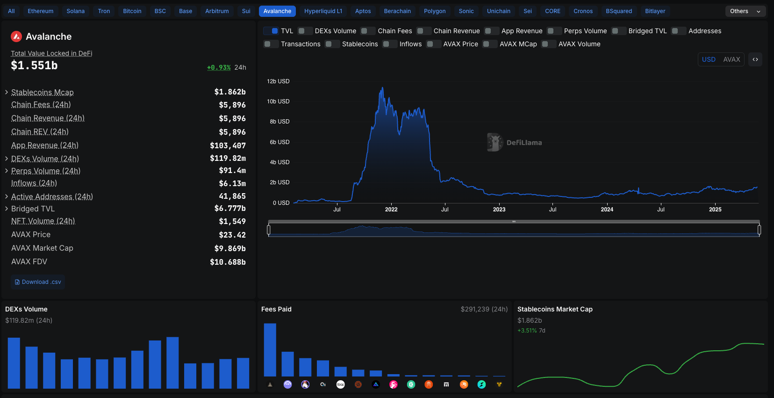This screenshot has width=774, height=398.
Task: Disable the TVL chart toggle
Action: 272,31
